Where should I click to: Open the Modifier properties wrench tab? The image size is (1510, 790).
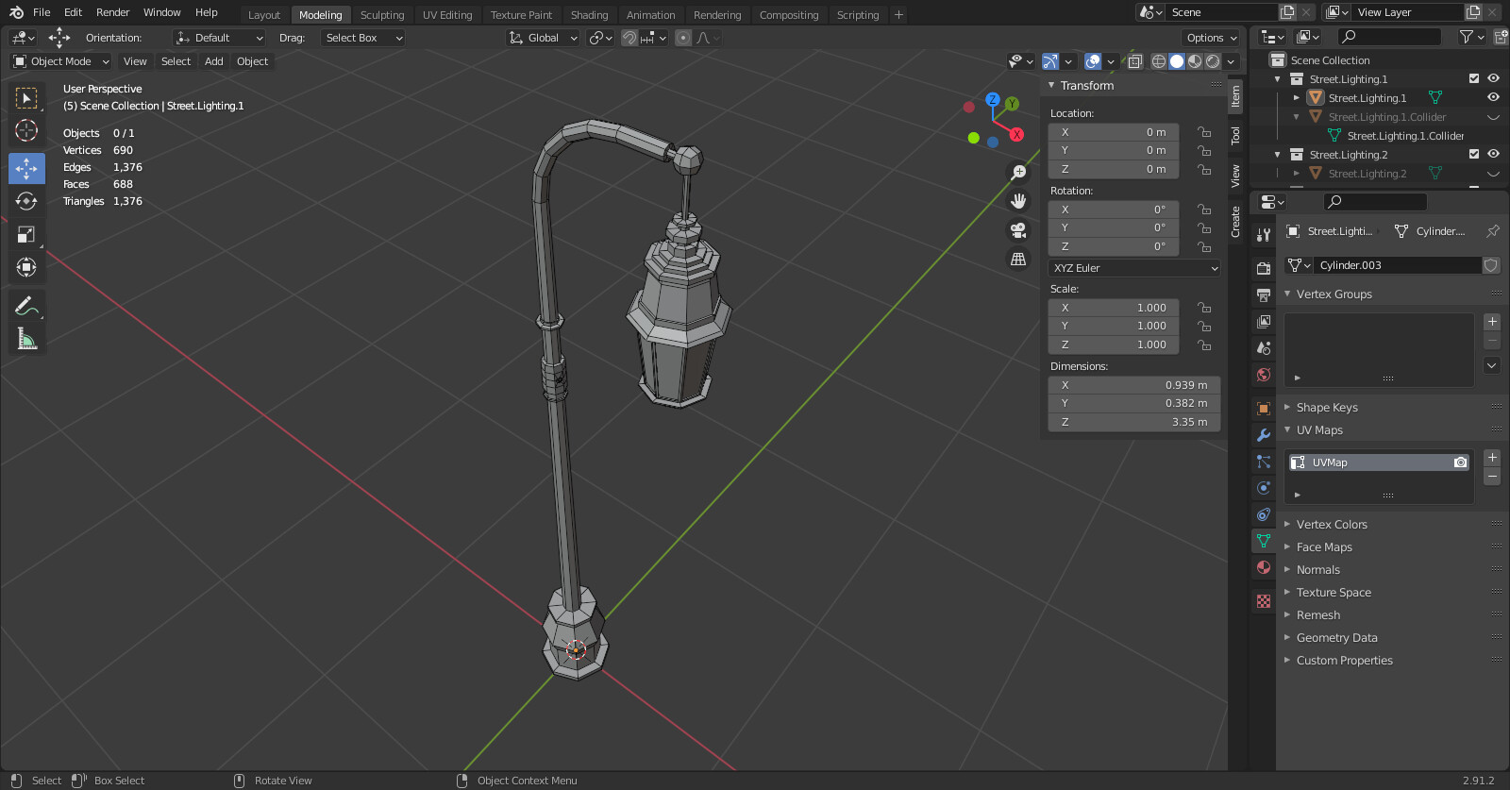1264,435
